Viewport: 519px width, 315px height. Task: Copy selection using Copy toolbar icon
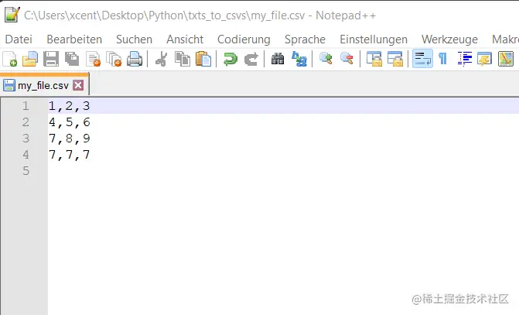[x=183, y=59]
